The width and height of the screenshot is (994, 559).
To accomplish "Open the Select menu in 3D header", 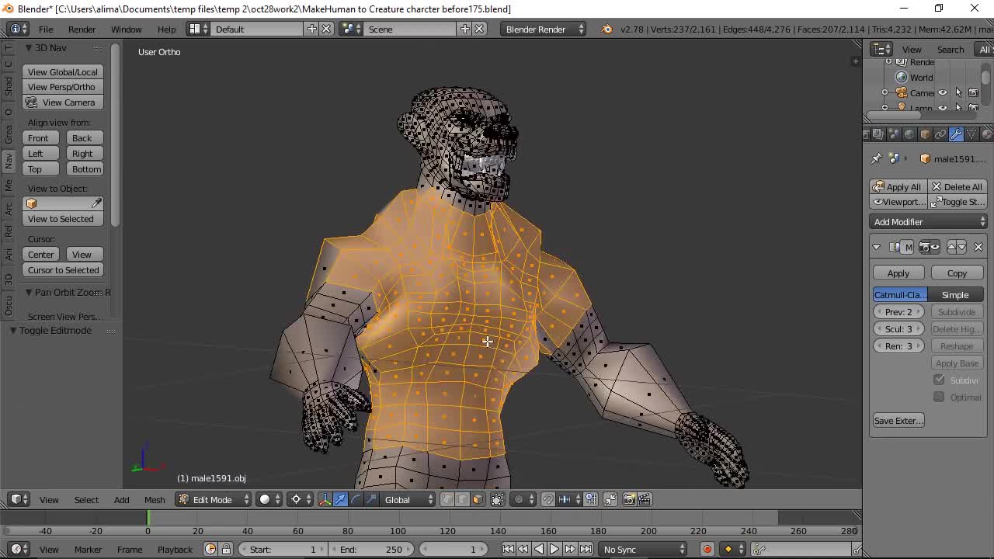I will click(86, 499).
